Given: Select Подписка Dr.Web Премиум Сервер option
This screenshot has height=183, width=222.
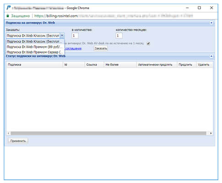Looking at the screenshot, I should coord(35,52).
